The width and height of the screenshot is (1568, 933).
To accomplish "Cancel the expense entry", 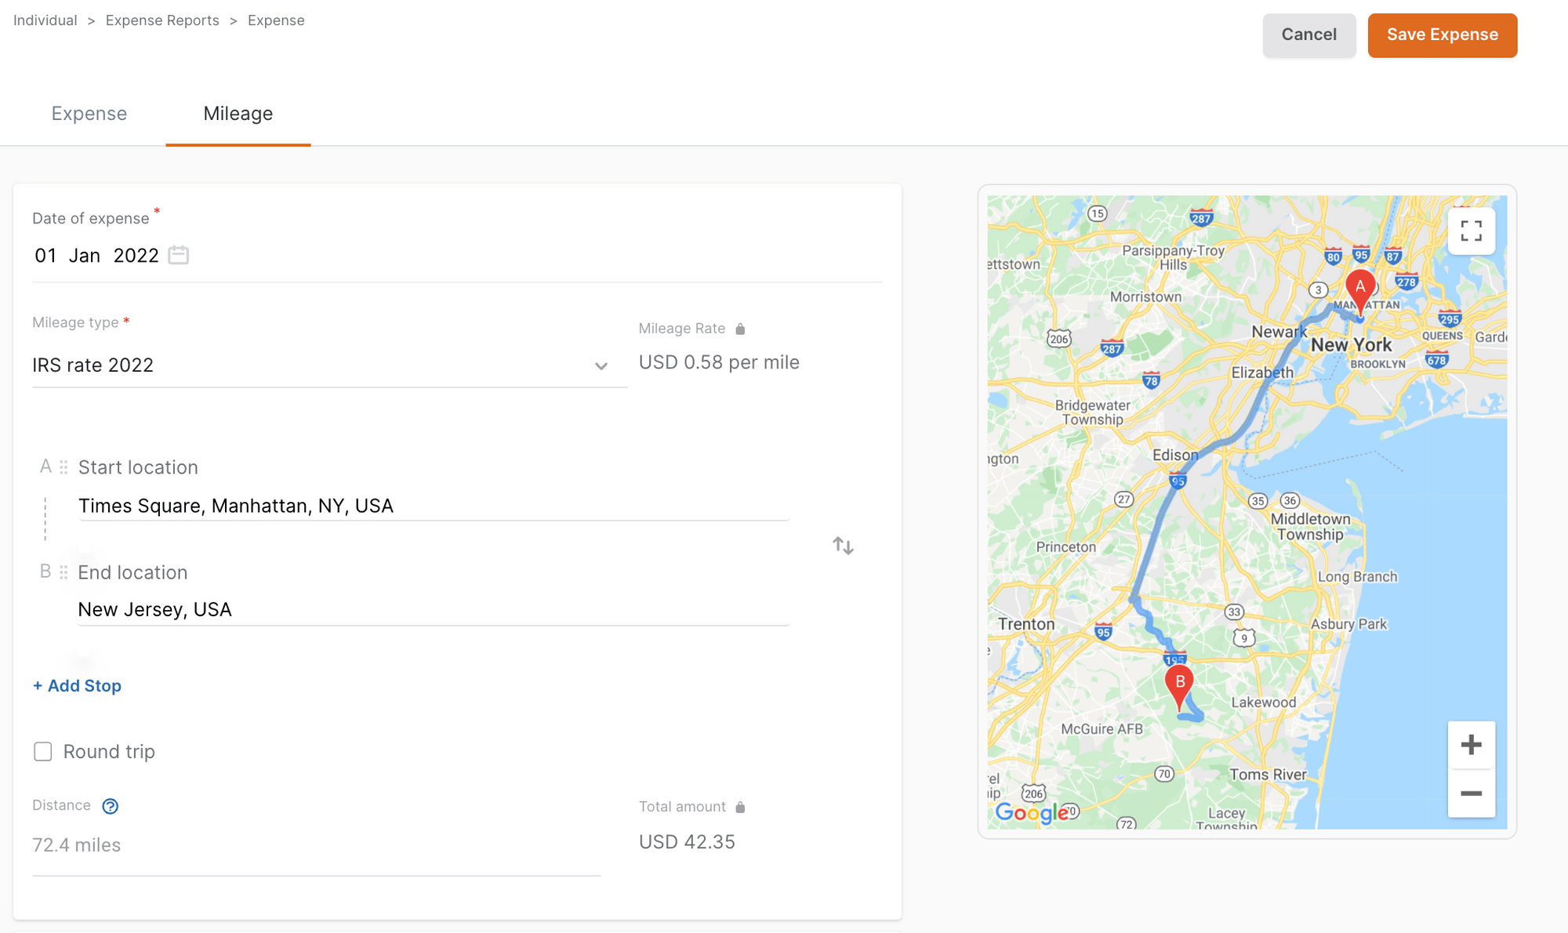I will (1308, 35).
